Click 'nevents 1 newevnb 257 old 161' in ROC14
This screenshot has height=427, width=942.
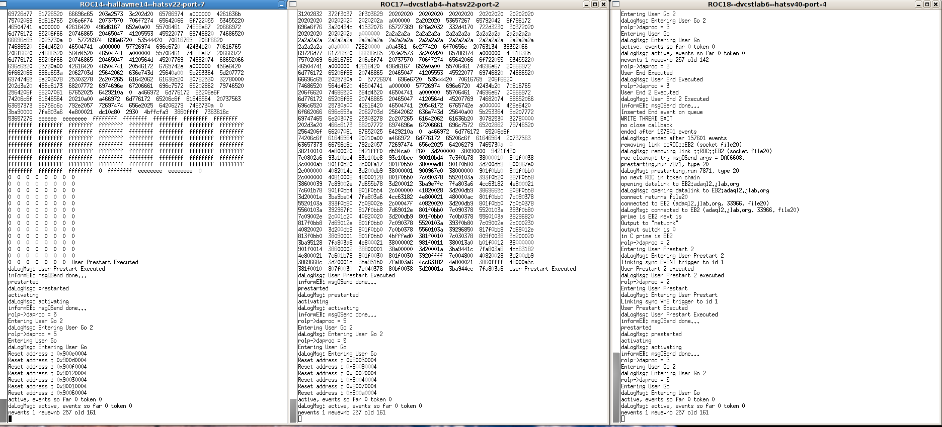click(x=52, y=412)
